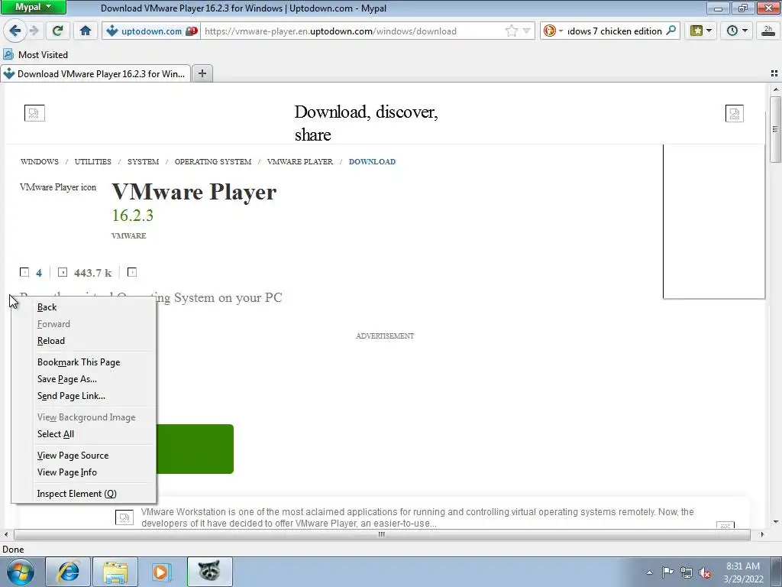This screenshot has width=782, height=587.
Task: Open View Page Info from menu
Action: click(84, 472)
